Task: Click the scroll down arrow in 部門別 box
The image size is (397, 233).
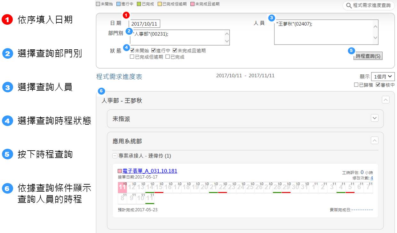Action: click(227, 41)
